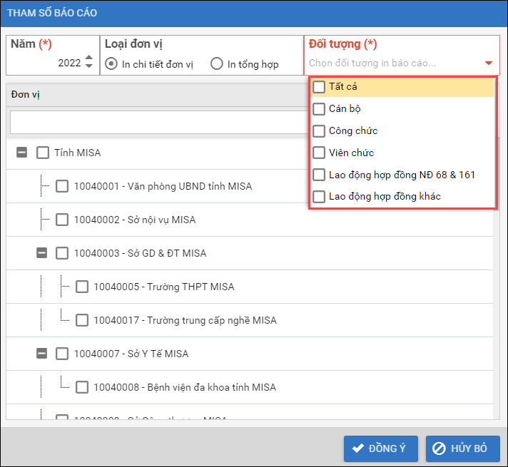
Task: Collapse the Tỉnh MISA tree node
Action: (x=21, y=153)
